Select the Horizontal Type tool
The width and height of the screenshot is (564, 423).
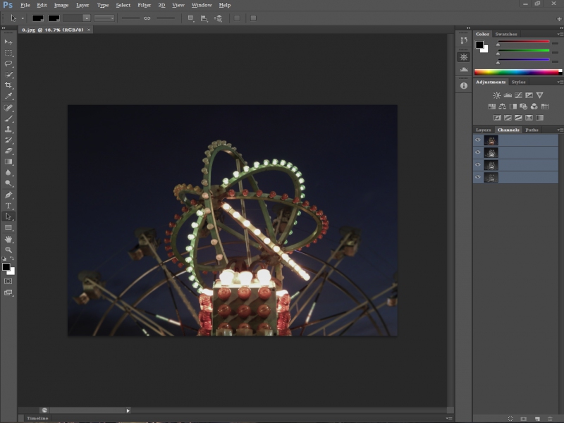[8, 206]
